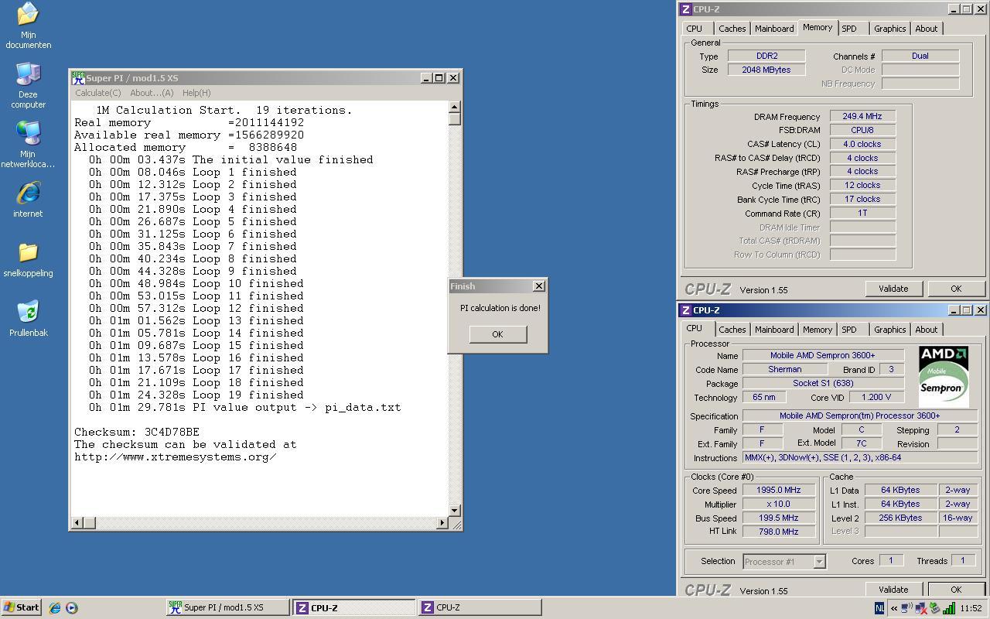This screenshot has width=990, height=619.
Task: Click the HT Link value 798.0 MHz
Action: pos(779,532)
